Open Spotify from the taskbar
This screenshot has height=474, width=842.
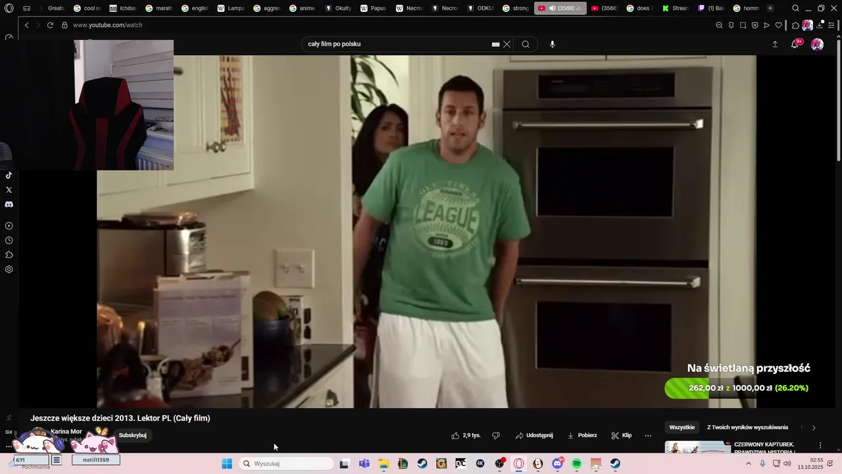pyautogui.click(x=577, y=463)
